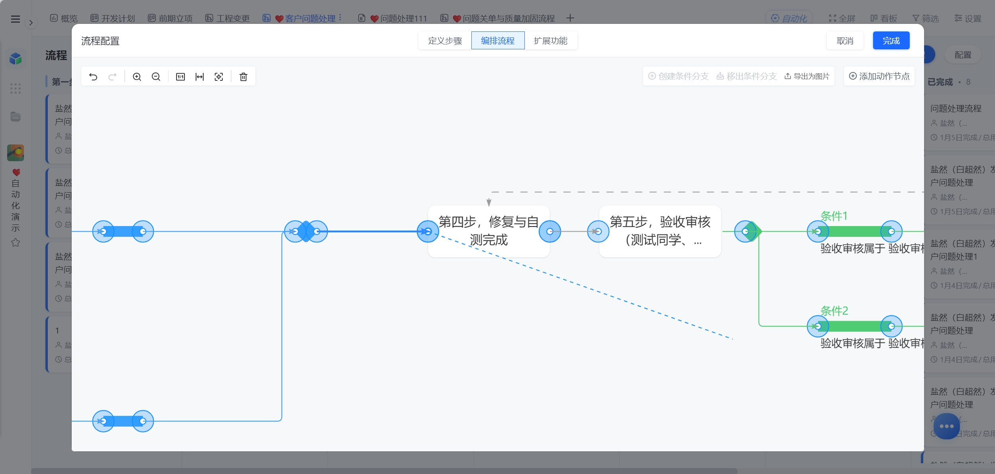The width and height of the screenshot is (995, 474).
Task: Click the upper-left blue bar node left port
Action: 103,231
